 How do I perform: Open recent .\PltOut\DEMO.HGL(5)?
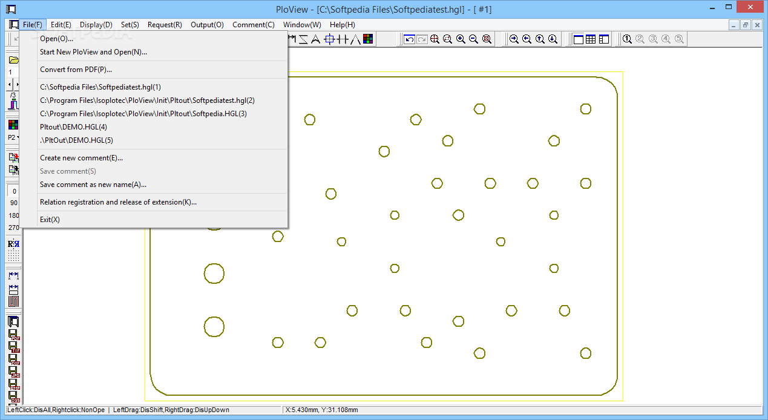[x=154, y=140]
